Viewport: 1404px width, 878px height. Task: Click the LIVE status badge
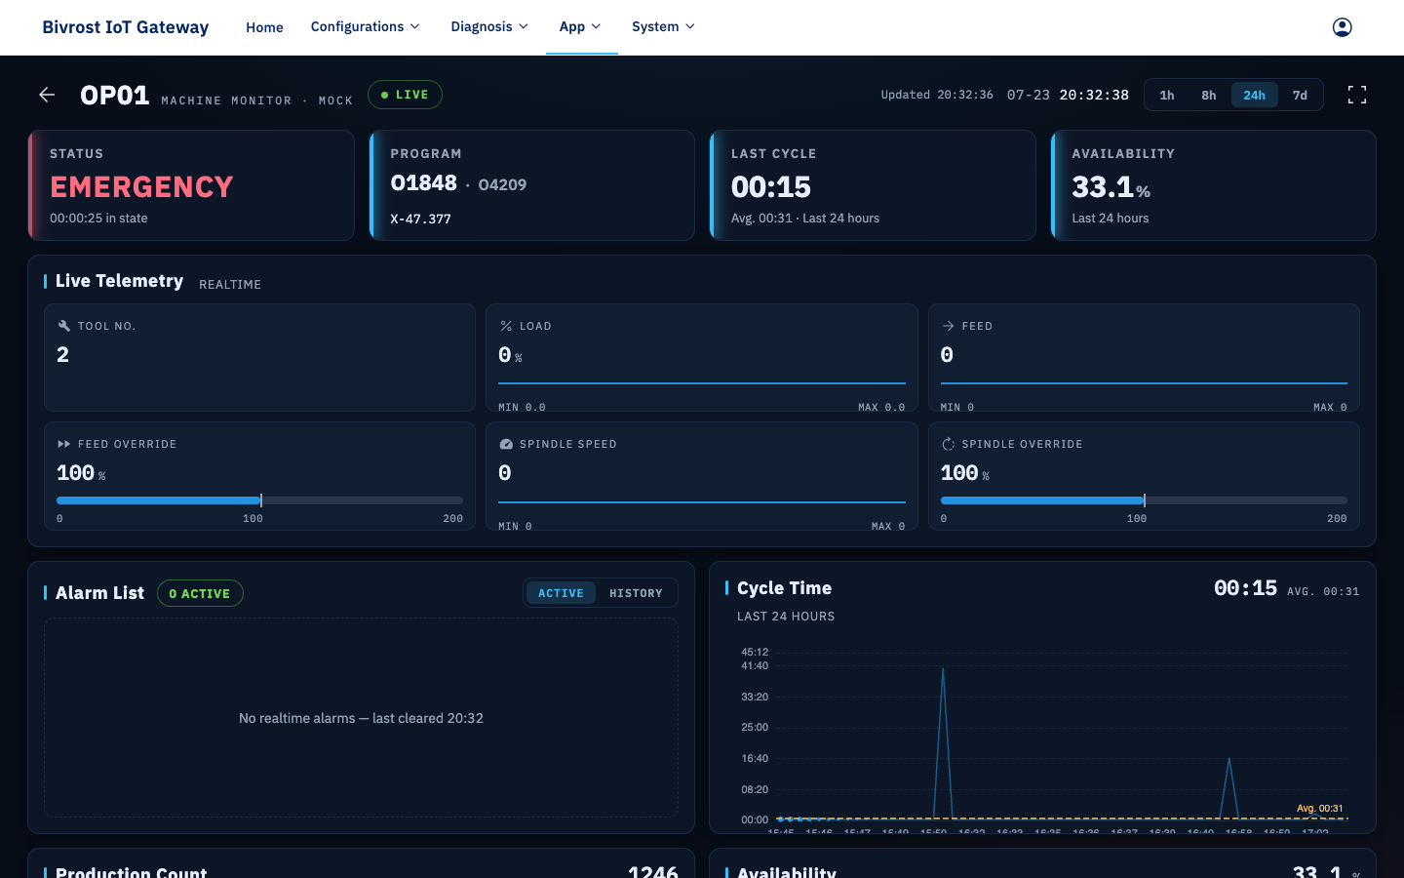(x=405, y=95)
